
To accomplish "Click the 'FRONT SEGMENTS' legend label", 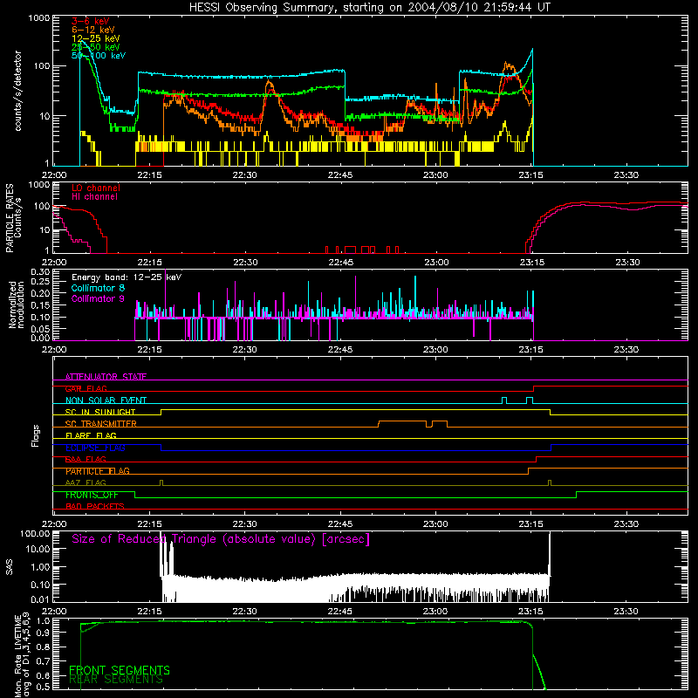I will [120, 670].
